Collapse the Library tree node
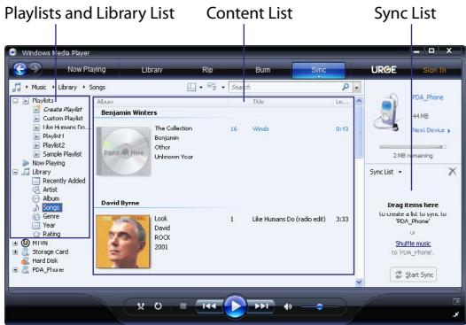Image resolution: width=466 pixels, height=325 pixels. [15, 172]
